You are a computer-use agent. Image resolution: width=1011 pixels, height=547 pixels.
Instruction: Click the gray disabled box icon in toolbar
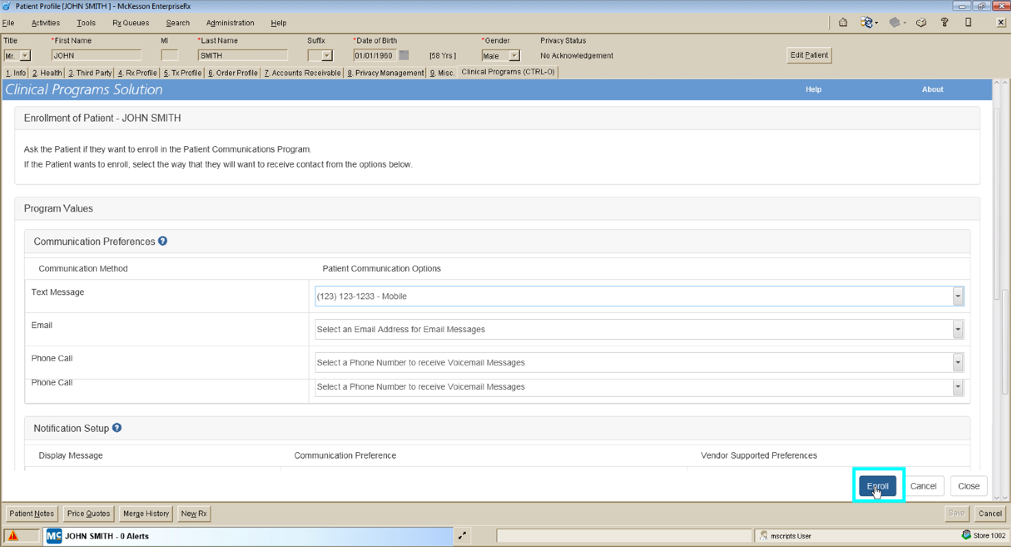894,23
